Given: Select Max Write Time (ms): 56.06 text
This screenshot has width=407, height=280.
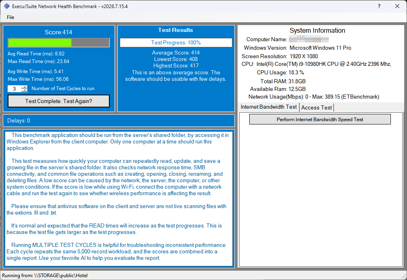Looking at the screenshot, I should pos(38,79).
